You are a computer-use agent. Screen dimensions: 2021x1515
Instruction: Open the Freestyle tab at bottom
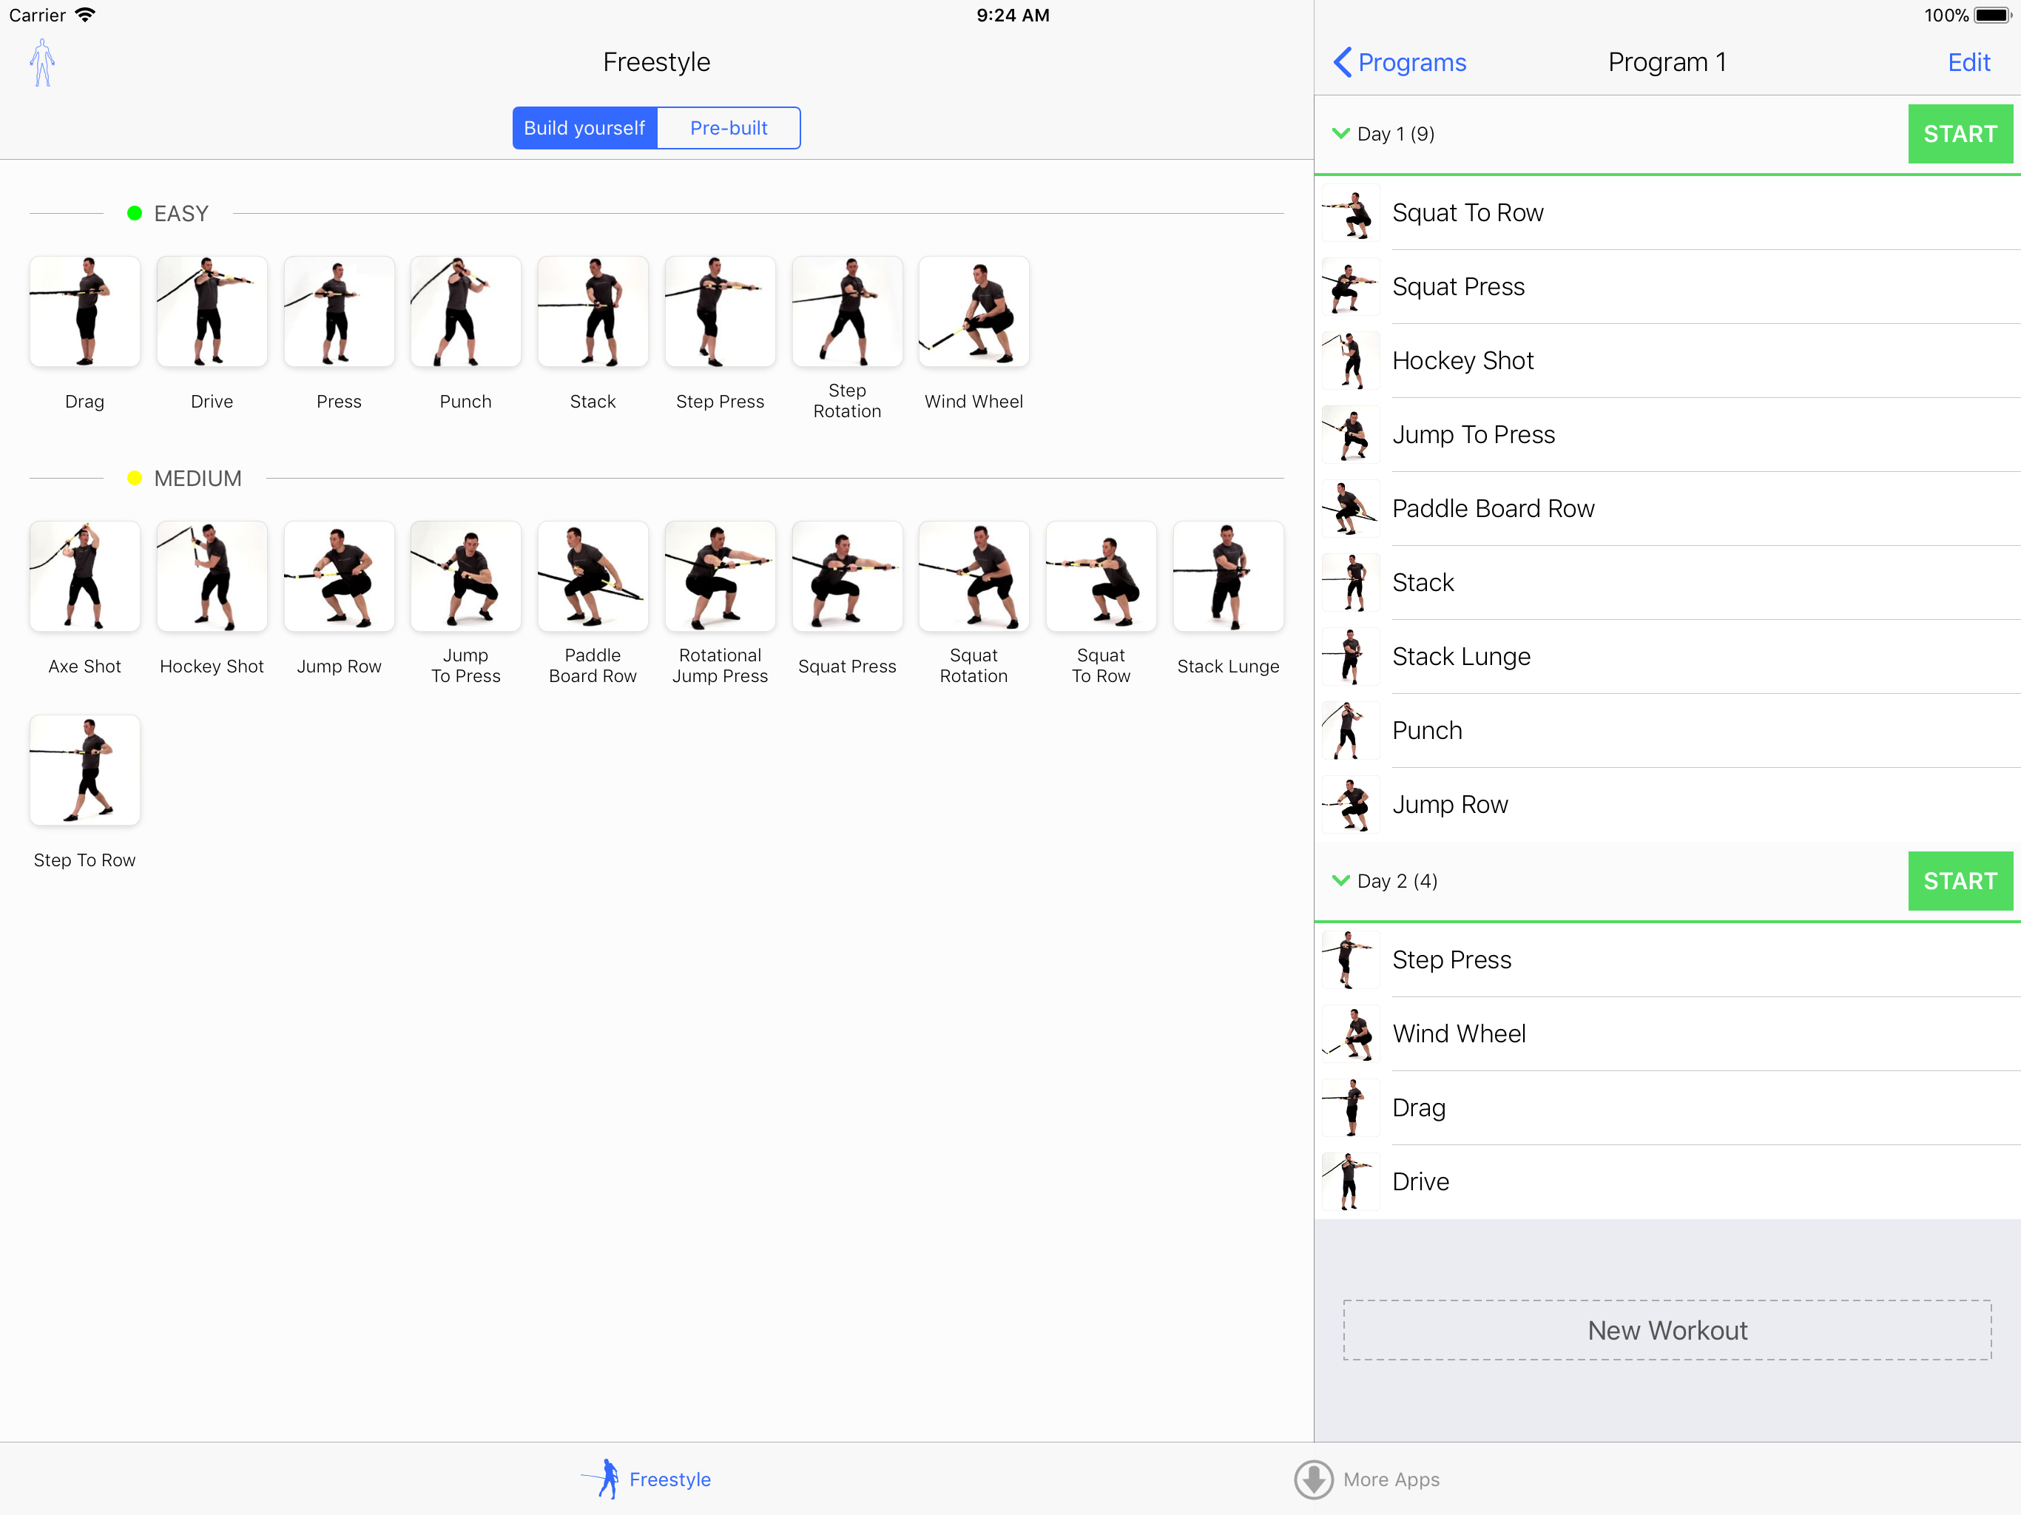[647, 1479]
